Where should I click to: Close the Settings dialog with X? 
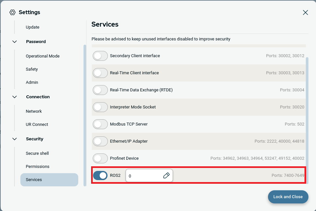(305, 12)
